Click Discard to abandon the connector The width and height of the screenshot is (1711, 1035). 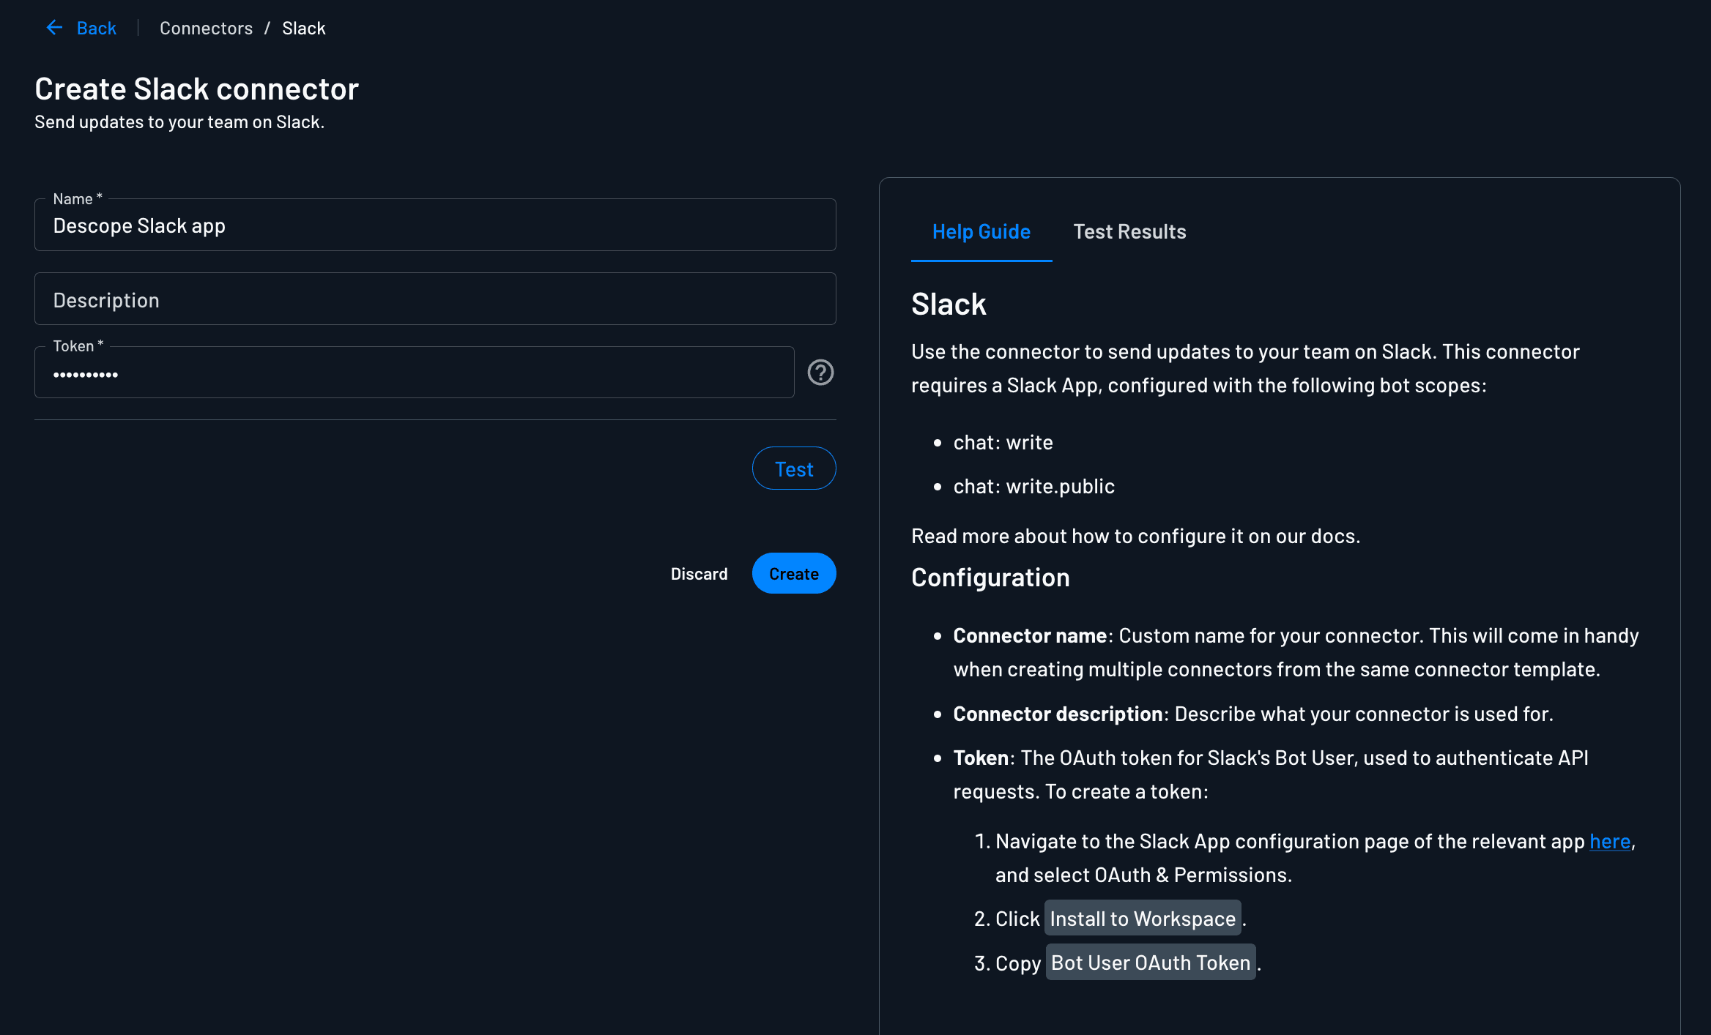pos(699,573)
